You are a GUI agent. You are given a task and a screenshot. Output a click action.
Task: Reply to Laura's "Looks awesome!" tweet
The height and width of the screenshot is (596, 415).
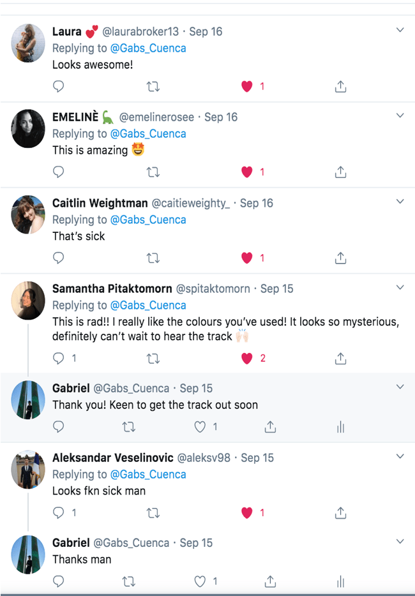click(x=59, y=86)
